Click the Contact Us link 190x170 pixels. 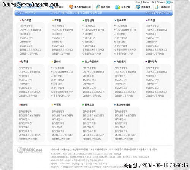149,2
